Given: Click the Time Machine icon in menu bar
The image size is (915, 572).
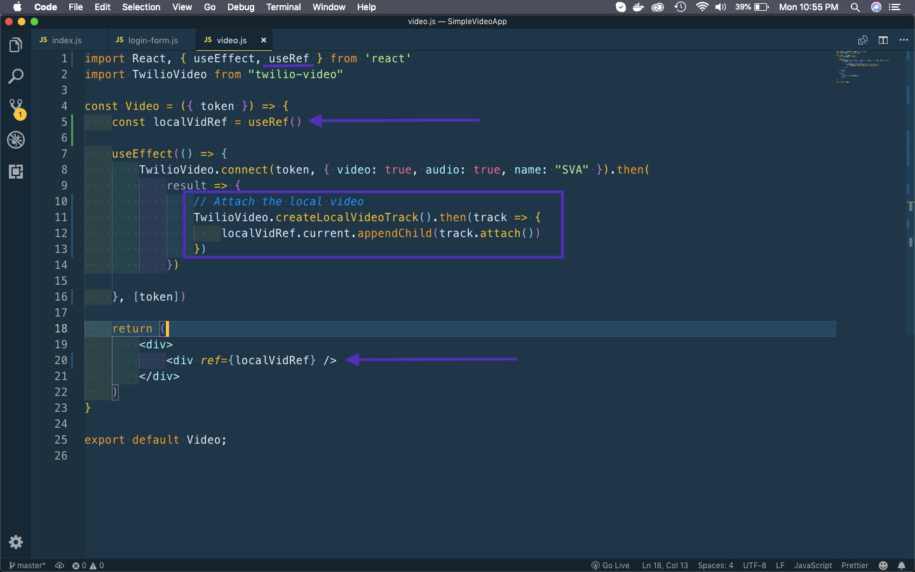Looking at the screenshot, I should (681, 7).
